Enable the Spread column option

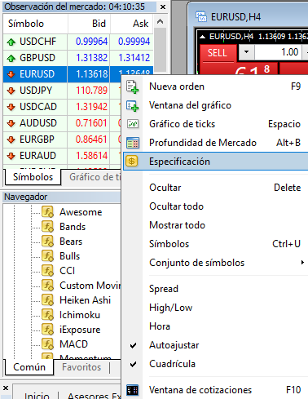pos(164,289)
